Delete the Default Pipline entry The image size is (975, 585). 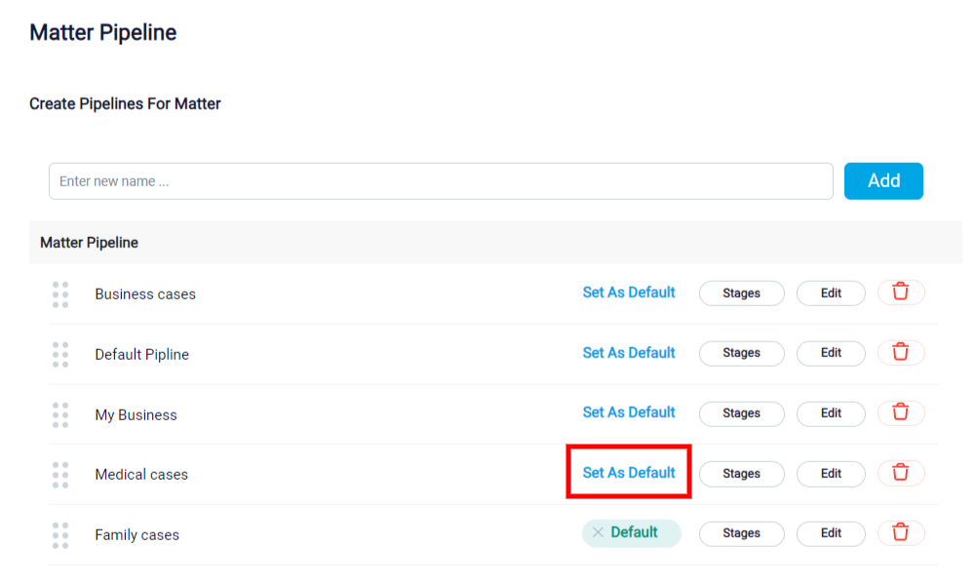click(x=900, y=353)
